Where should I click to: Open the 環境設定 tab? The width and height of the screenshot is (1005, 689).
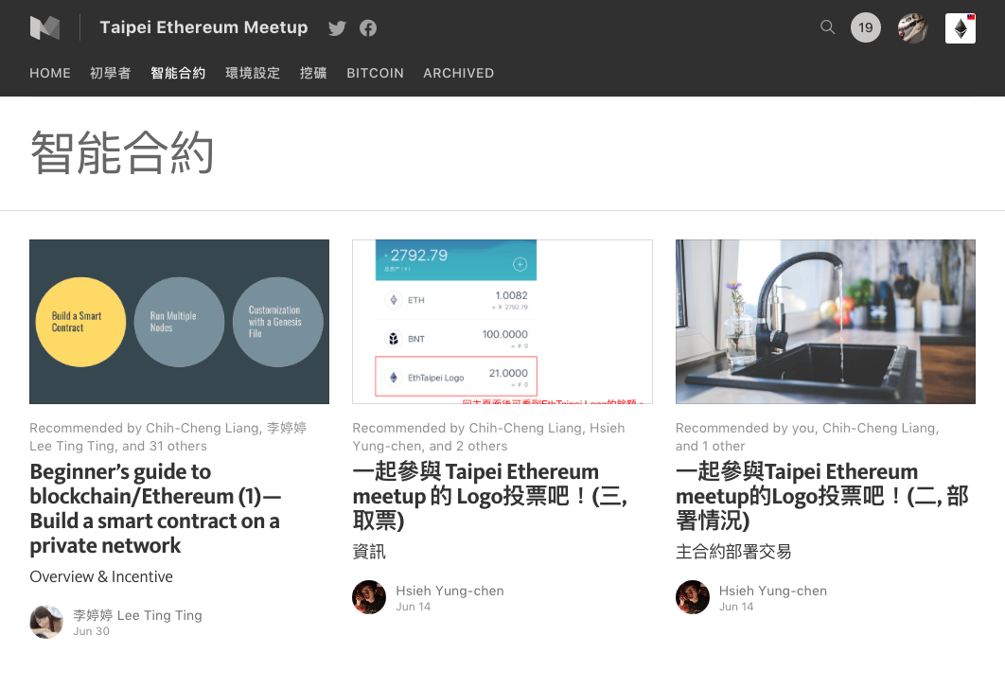click(x=254, y=73)
